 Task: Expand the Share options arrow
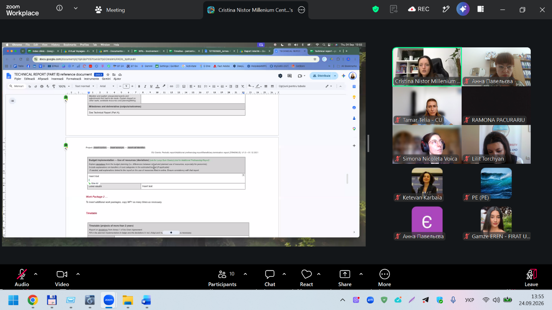(361, 274)
